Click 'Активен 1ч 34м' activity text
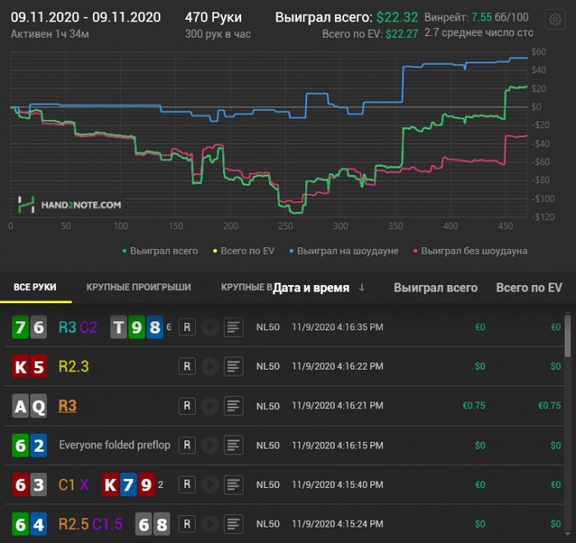 point(49,35)
